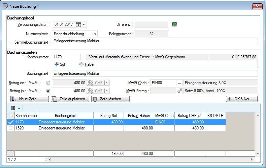Image resolution: width=266 pixels, height=168 pixels.
Task: Choose Betrag exkl. MwSt. radio option
Action: 48,83
